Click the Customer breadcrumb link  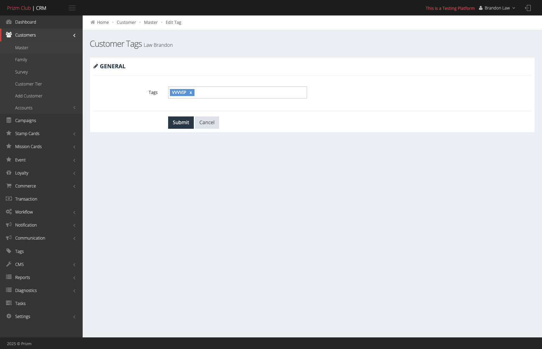[126, 22]
